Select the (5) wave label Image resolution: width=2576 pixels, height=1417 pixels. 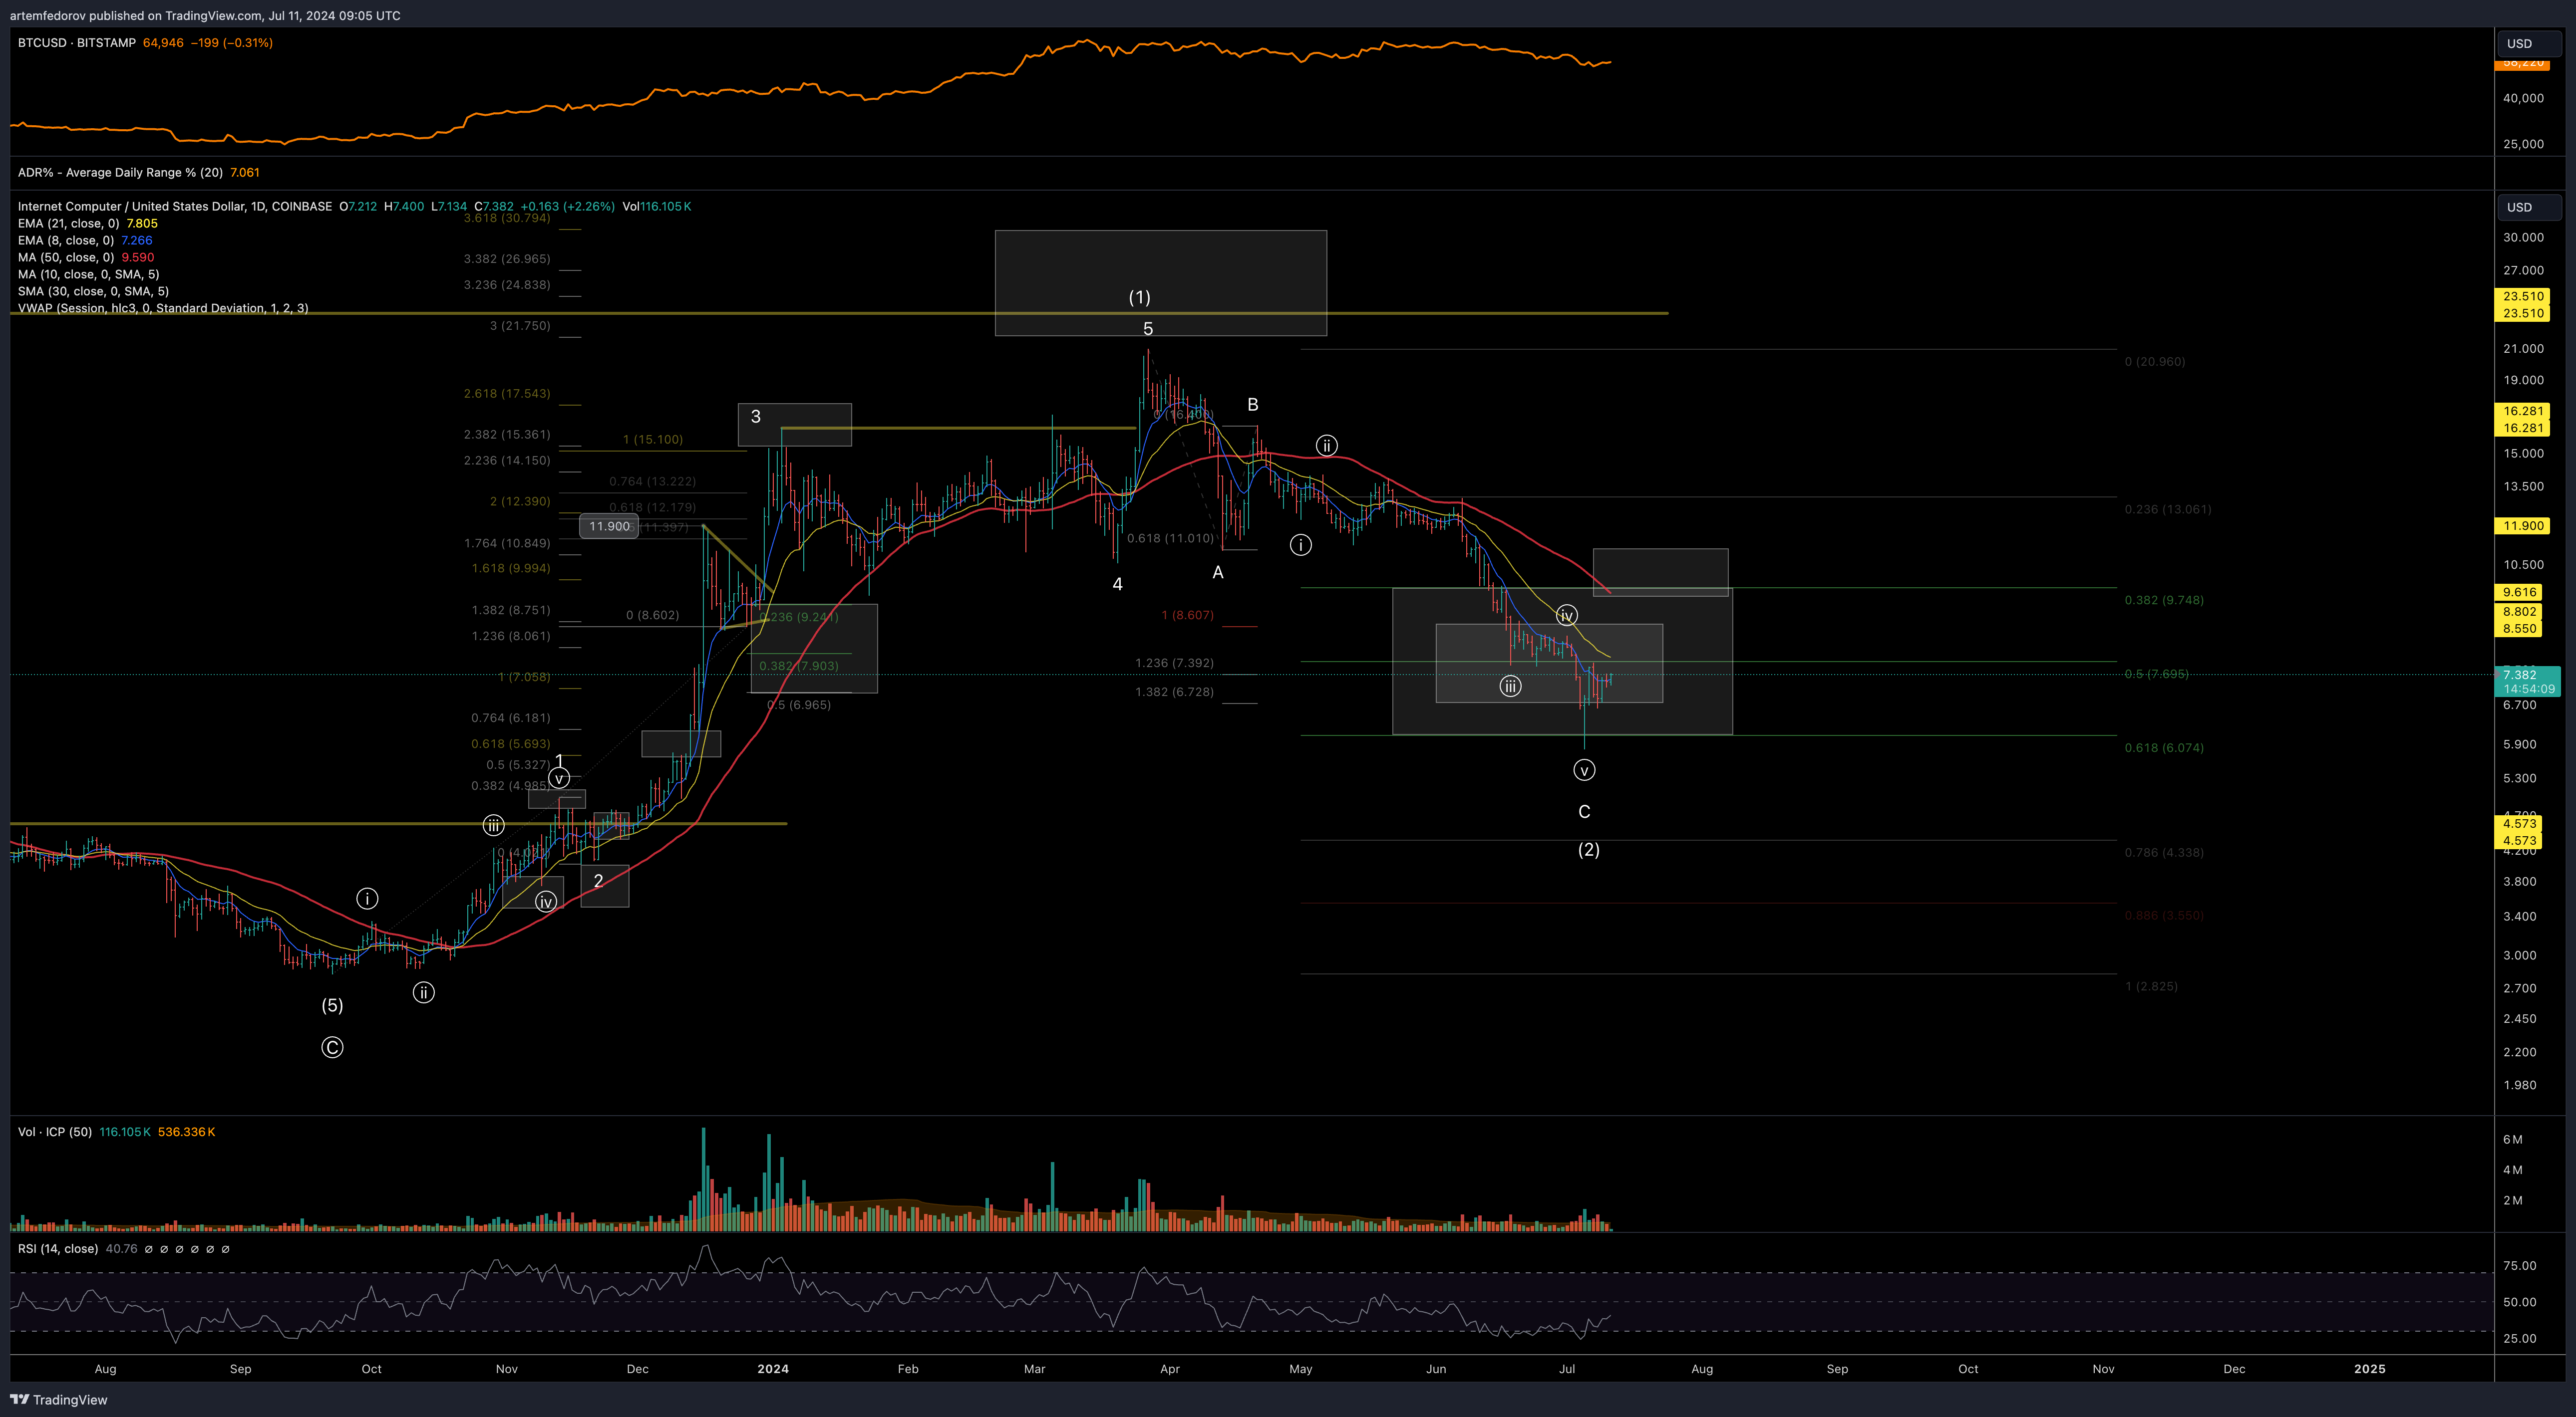tap(332, 1005)
